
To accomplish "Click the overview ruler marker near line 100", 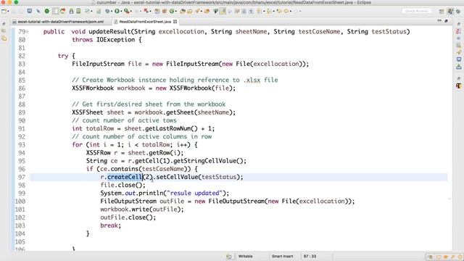I will pyautogui.click(x=449, y=199).
